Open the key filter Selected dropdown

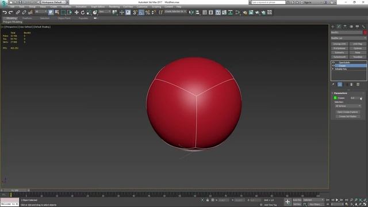pyautogui.click(x=313, y=200)
